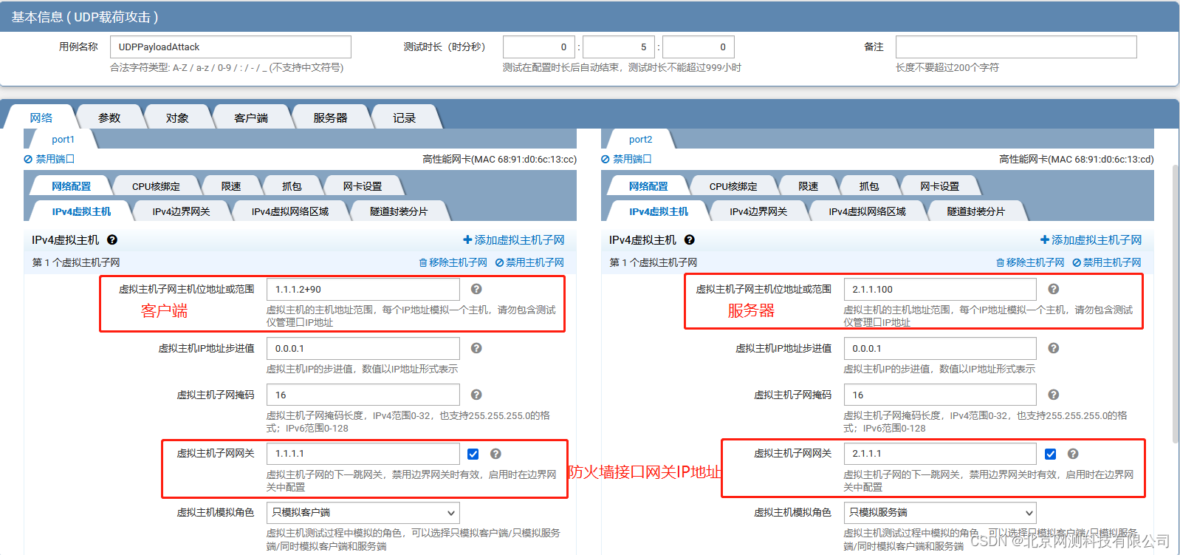The image size is (1180, 555).
Task: Open port1 隧道封装分片 tab
Action: pos(399,211)
